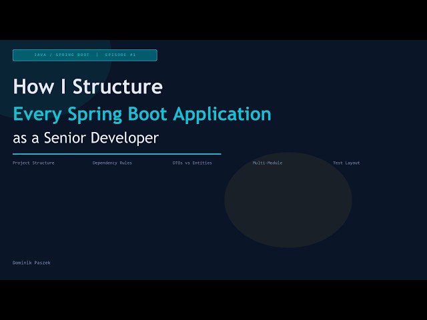Select the 'How I Structure' heading text
Screen dimensions: 427x320
tap(87, 87)
